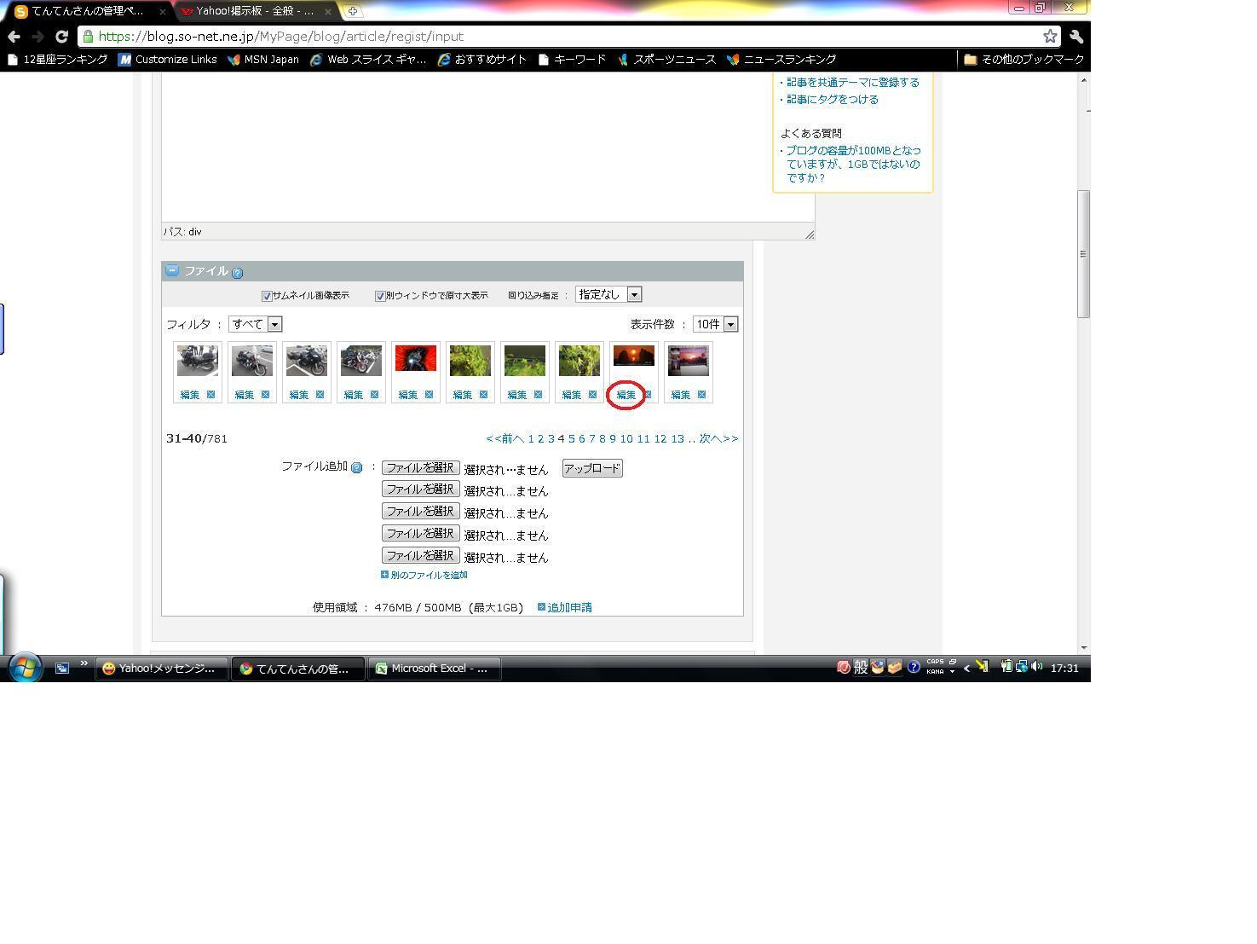Open the フィルタ すべて dropdown
This screenshot has width=1257, height=944.
tap(256, 324)
